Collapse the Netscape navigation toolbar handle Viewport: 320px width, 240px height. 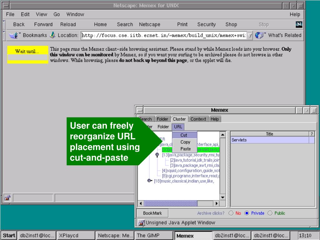pos(4,24)
